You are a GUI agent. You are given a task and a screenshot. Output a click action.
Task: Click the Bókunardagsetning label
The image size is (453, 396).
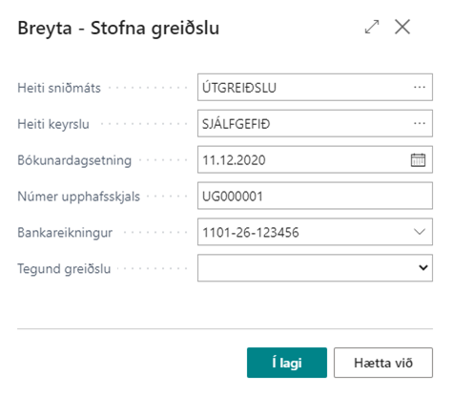(74, 160)
